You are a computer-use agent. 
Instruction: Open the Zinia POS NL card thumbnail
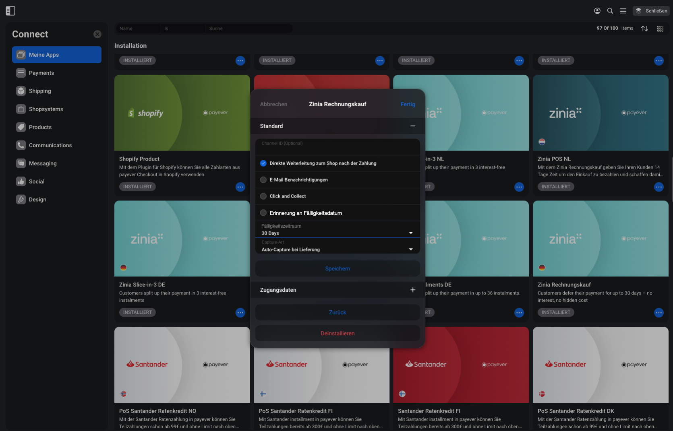601,113
